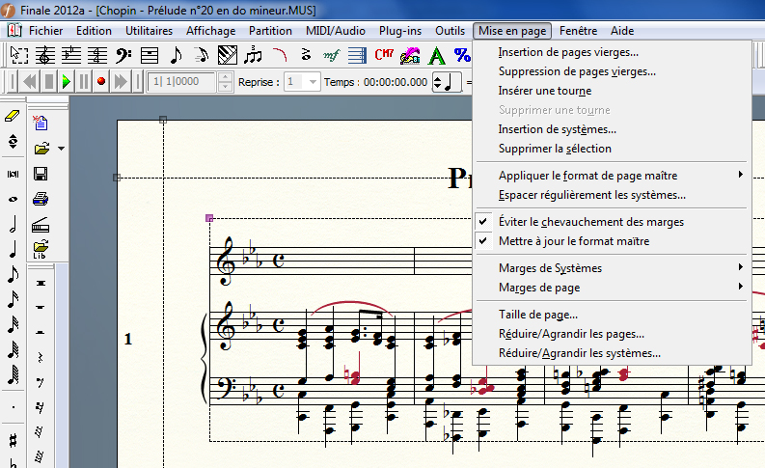Image resolution: width=765 pixels, height=468 pixels.
Task: Choose the Chord tool CM7 icon
Action: (384, 55)
